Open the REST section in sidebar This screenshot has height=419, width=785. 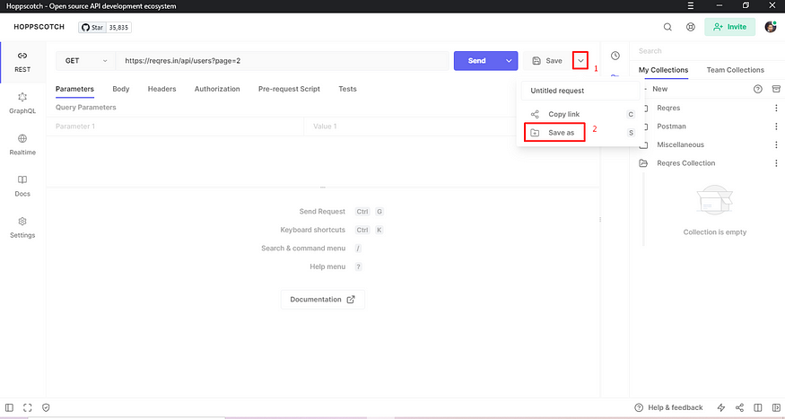pos(22,62)
